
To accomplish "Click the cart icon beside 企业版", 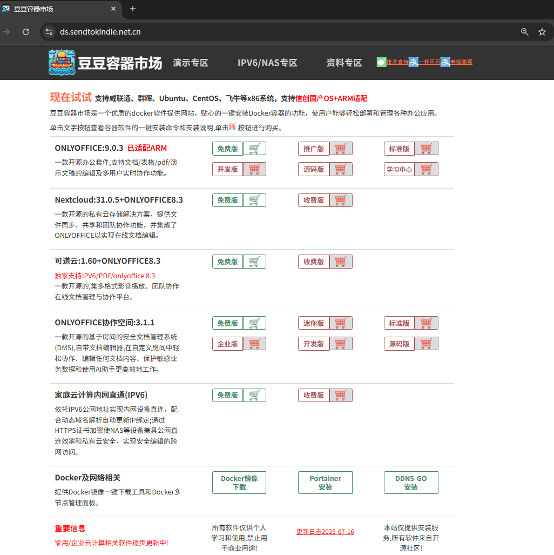I will tap(254, 344).
